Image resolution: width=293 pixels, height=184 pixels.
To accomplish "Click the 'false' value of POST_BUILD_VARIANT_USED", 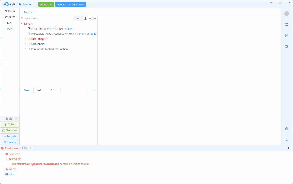I will 69,29.
